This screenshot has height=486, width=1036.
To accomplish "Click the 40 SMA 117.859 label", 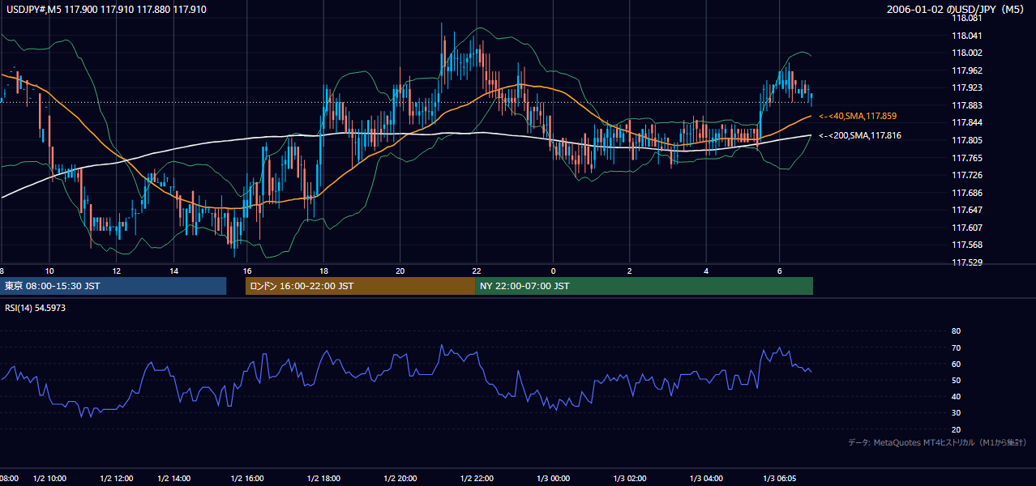I will coord(858,116).
